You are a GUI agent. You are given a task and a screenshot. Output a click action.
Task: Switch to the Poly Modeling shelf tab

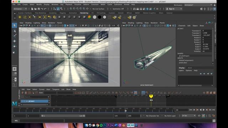(x=40, y=13)
